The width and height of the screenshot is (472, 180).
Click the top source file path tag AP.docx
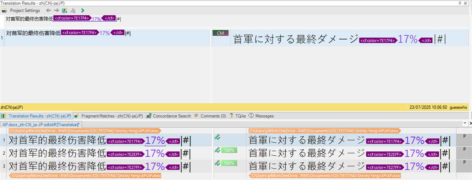point(85,131)
